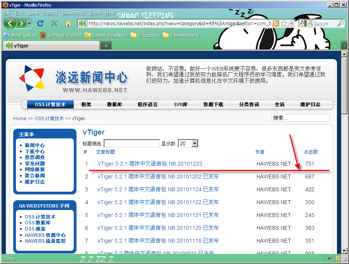This screenshot has width=349, height=264.
Task: Click the URL address field
Action: (180, 23)
